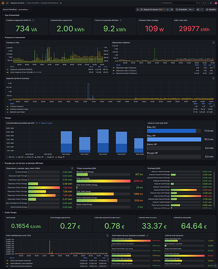Sort Disjoncteurs legend by Name column
Viewport: 218px width, 269px height.
click(x=118, y=65)
